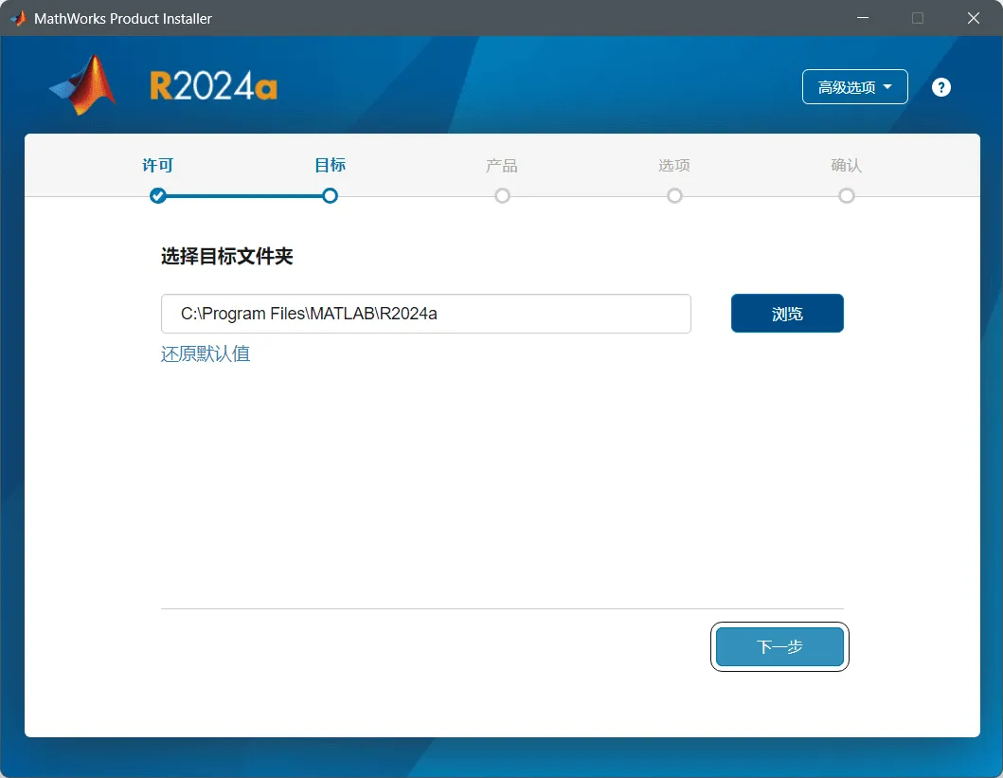
Task: Open the help question mark icon
Action: [x=940, y=87]
